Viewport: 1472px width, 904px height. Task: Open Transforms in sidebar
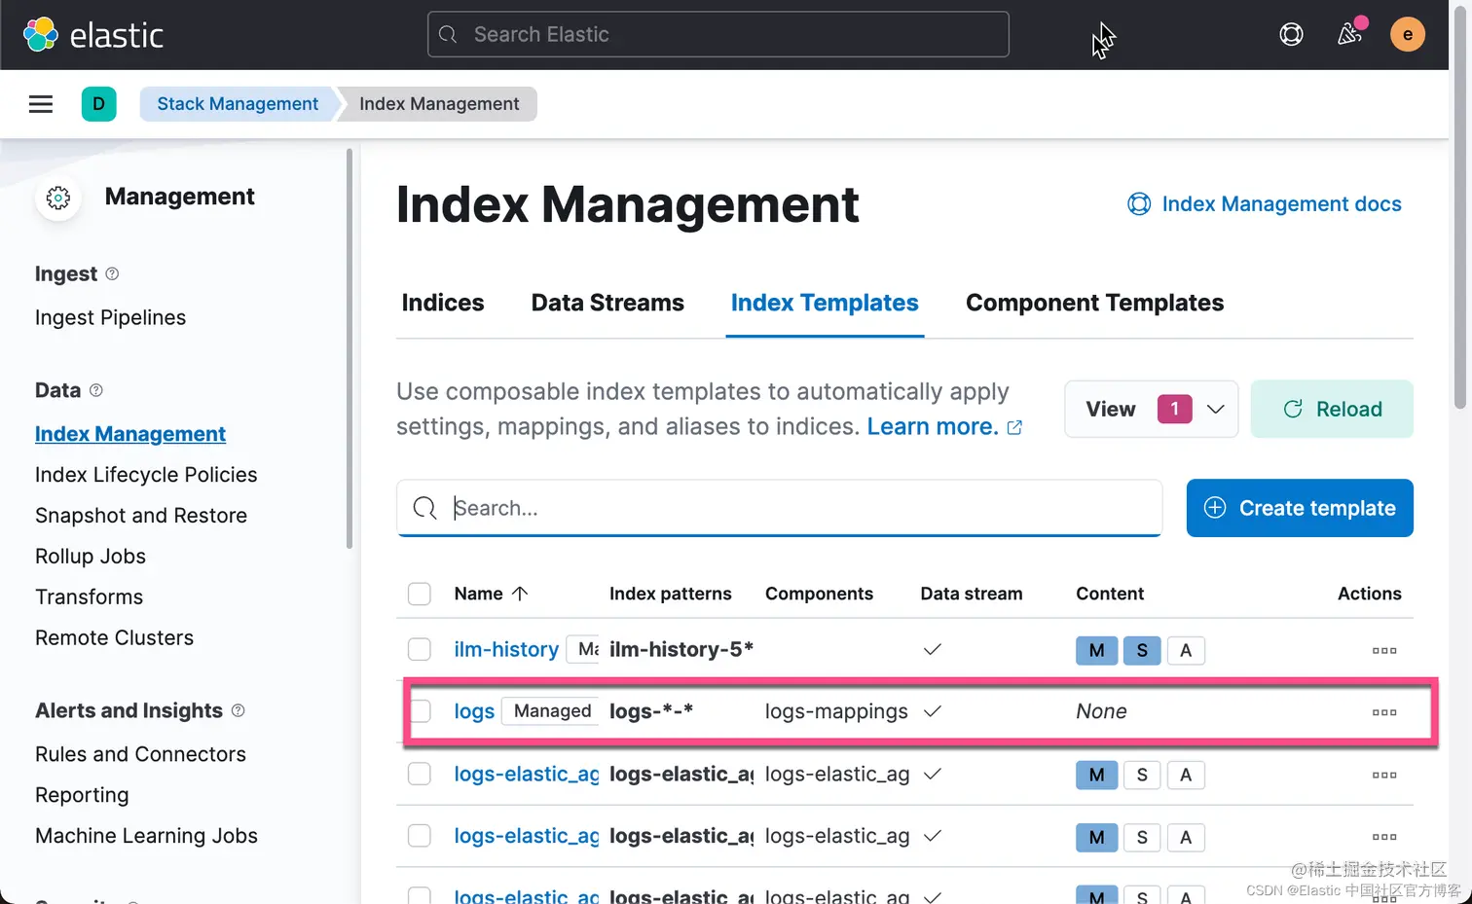pos(89,597)
